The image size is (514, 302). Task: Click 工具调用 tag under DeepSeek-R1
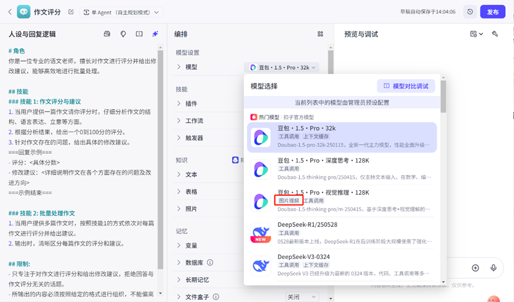point(289,233)
